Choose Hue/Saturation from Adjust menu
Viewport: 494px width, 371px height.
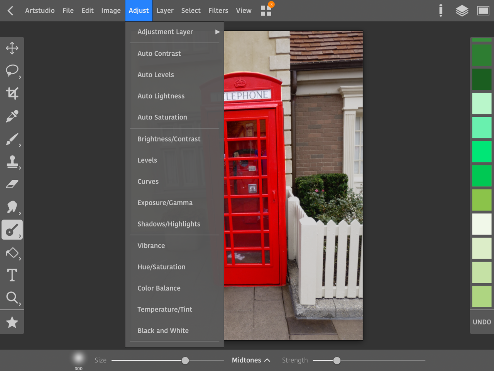[x=161, y=267]
